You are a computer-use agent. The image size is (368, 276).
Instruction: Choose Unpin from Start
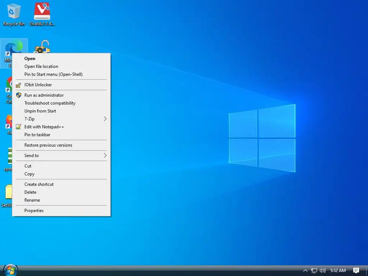[61, 111]
